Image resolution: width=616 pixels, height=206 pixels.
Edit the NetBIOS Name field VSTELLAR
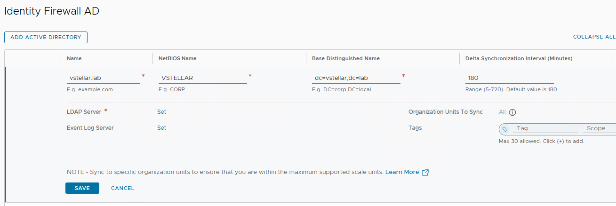tap(202, 78)
